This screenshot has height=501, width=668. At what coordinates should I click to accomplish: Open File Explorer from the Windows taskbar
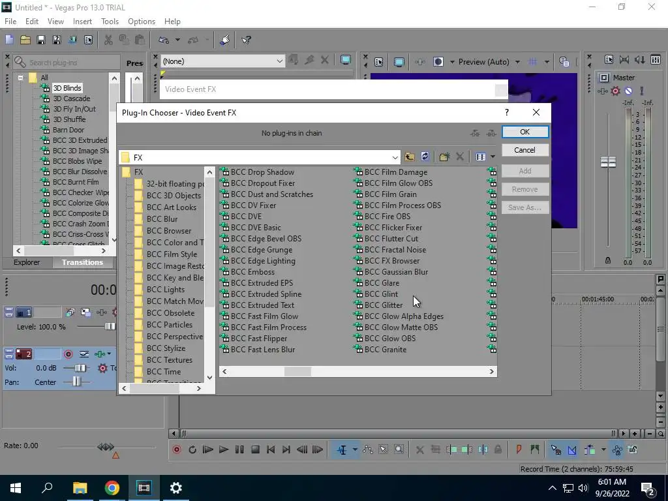click(80, 488)
